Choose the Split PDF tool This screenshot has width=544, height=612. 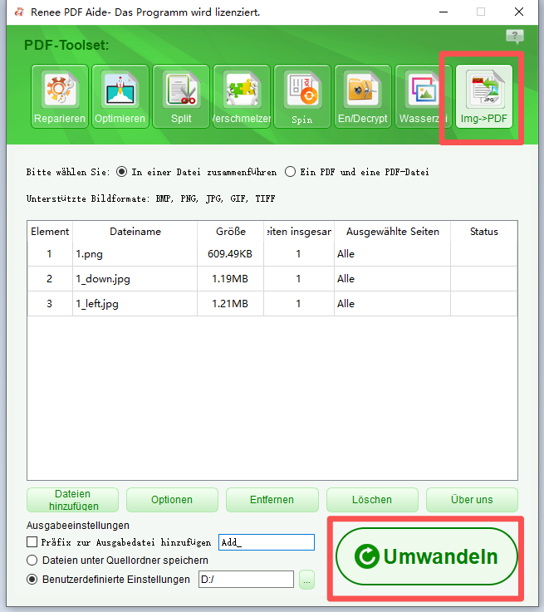(181, 96)
